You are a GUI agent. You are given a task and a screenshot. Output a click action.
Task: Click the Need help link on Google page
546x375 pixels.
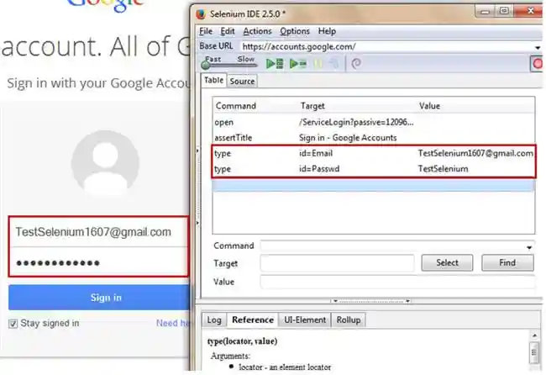pyautogui.click(x=173, y=323)
